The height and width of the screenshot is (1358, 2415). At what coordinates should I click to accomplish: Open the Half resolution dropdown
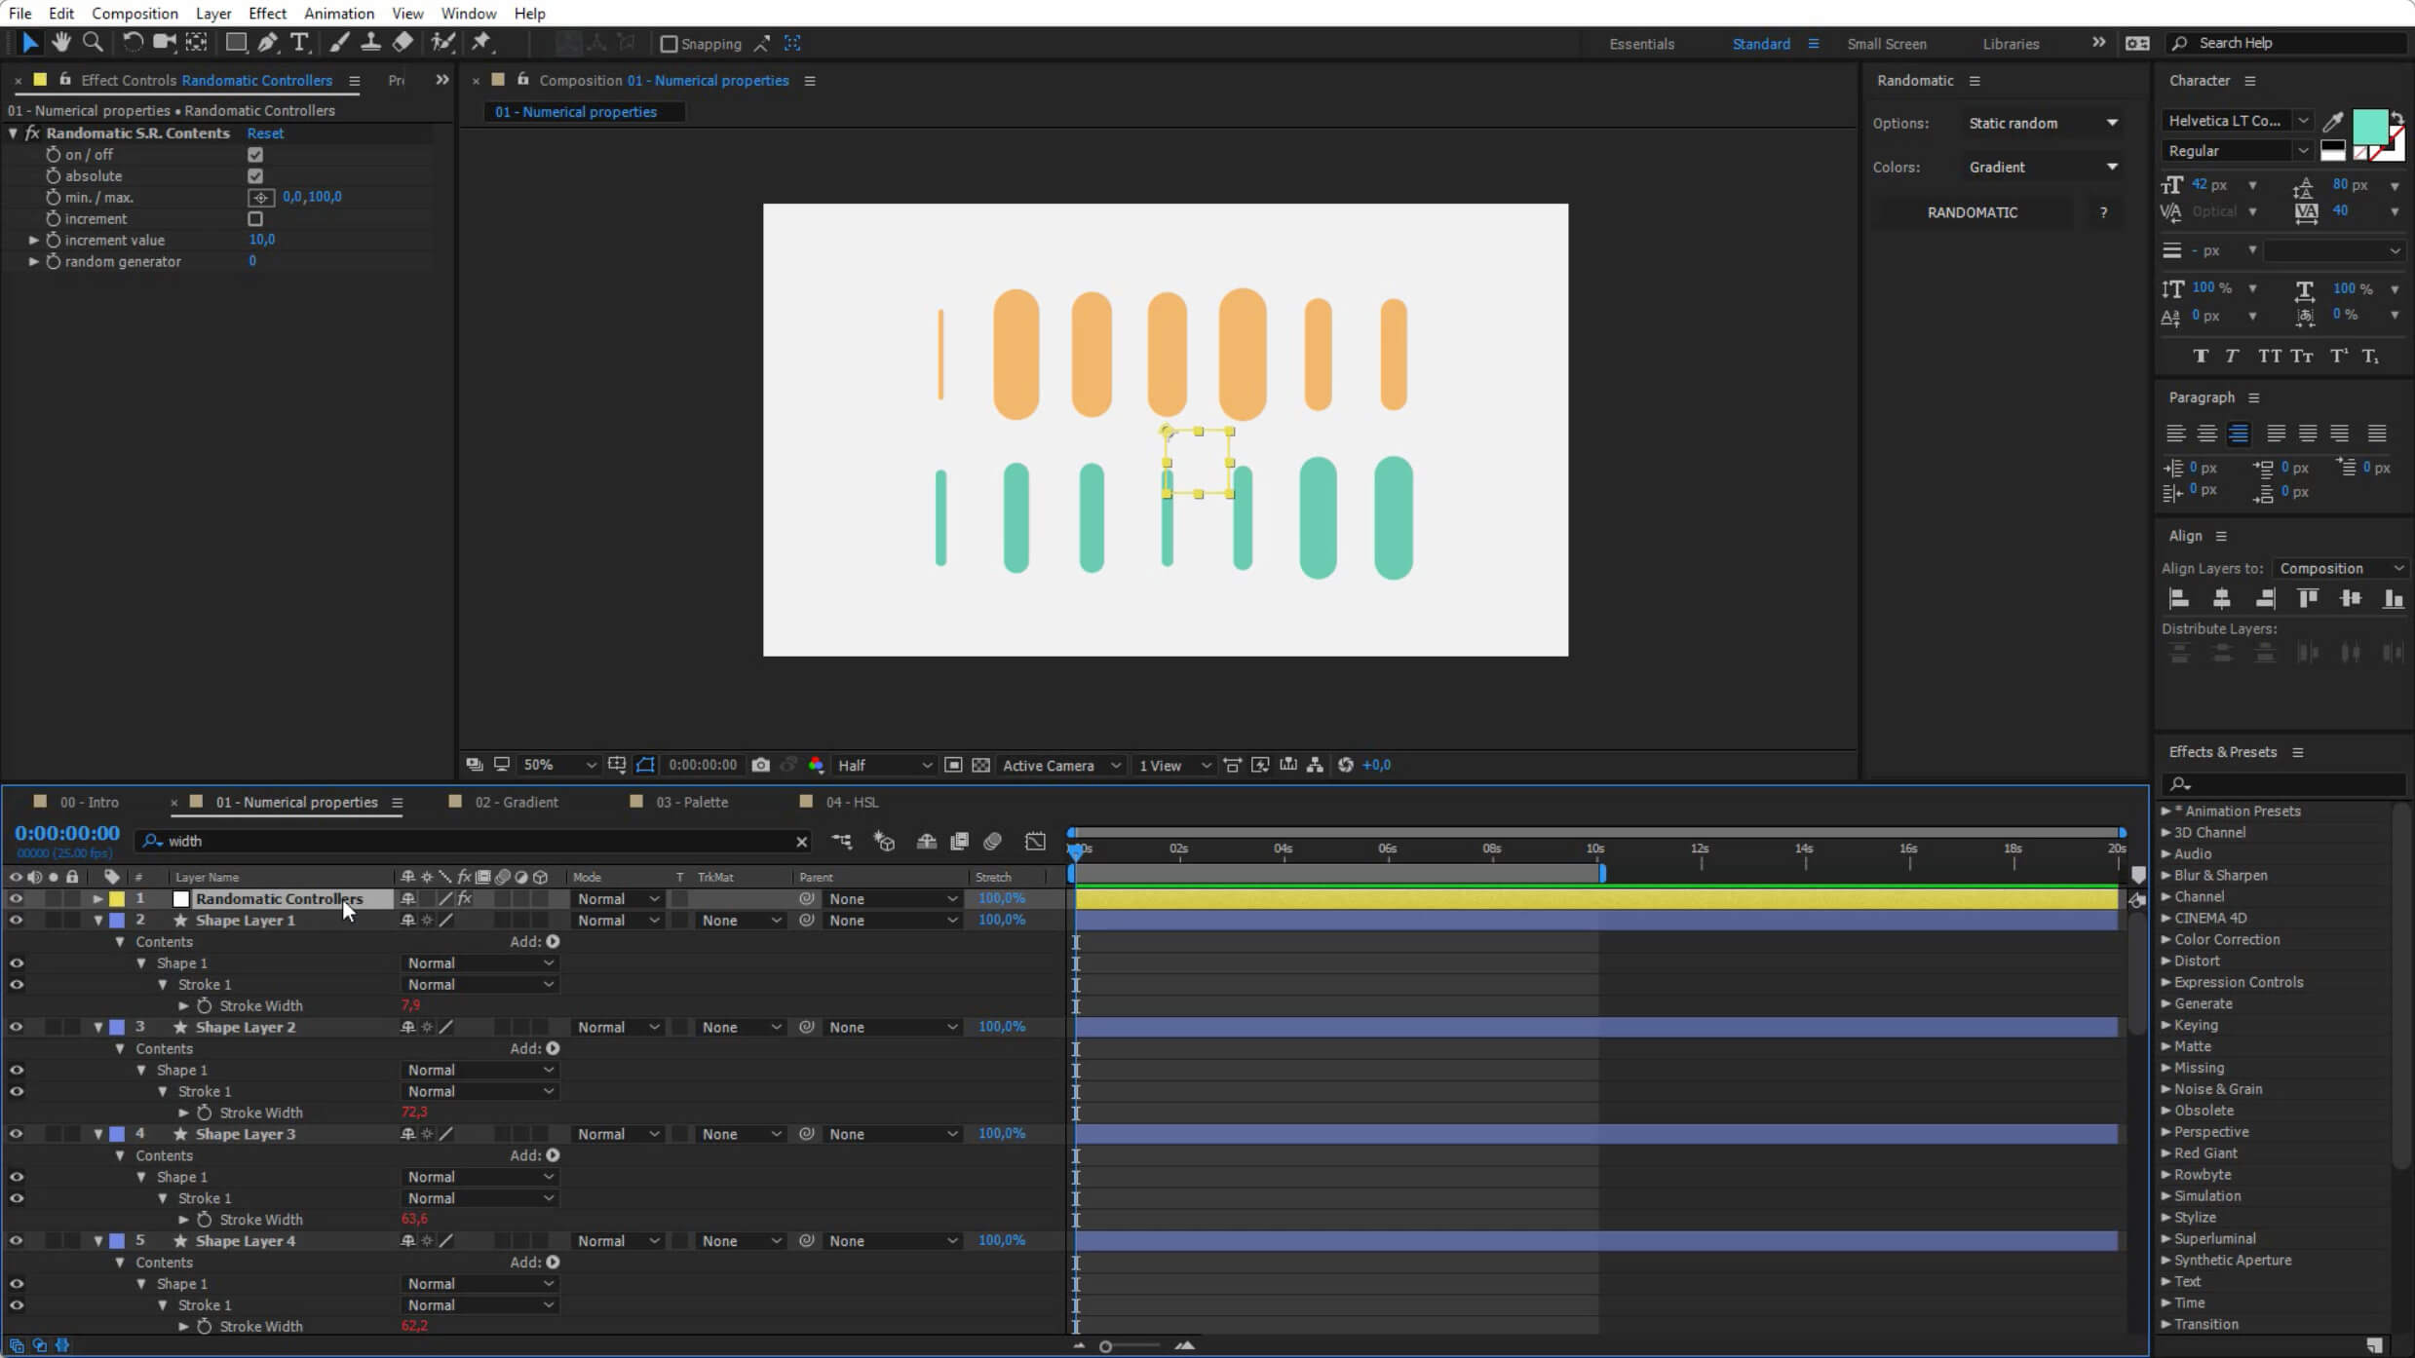884,766
